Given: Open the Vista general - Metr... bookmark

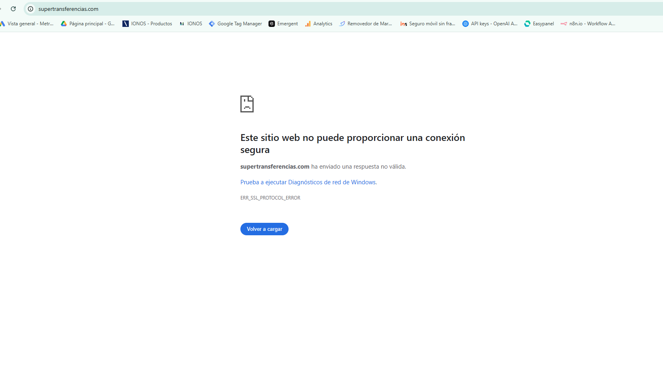Looking at the screenshot, I should tap(27, 24).
